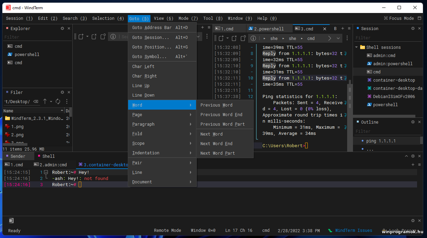Expand the address bar history dropdown
The width and height of the screenshot is (427, 238).
(x=338, y=38)
